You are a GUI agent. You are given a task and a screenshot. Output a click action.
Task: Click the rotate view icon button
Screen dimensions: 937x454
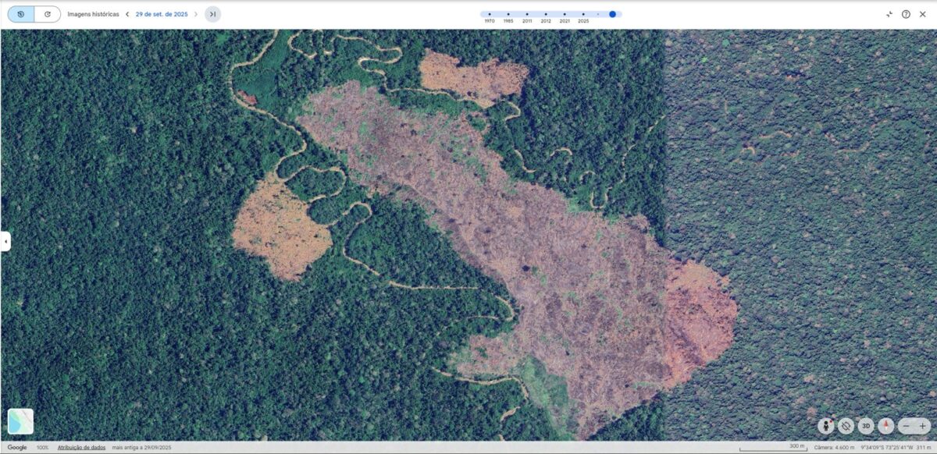click(x=846, y=426)
